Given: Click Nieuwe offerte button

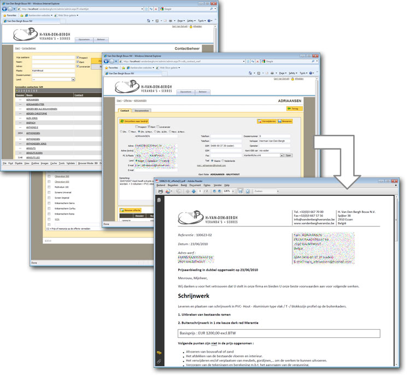Looking at the screenshot, I should (x=131, y=211).
